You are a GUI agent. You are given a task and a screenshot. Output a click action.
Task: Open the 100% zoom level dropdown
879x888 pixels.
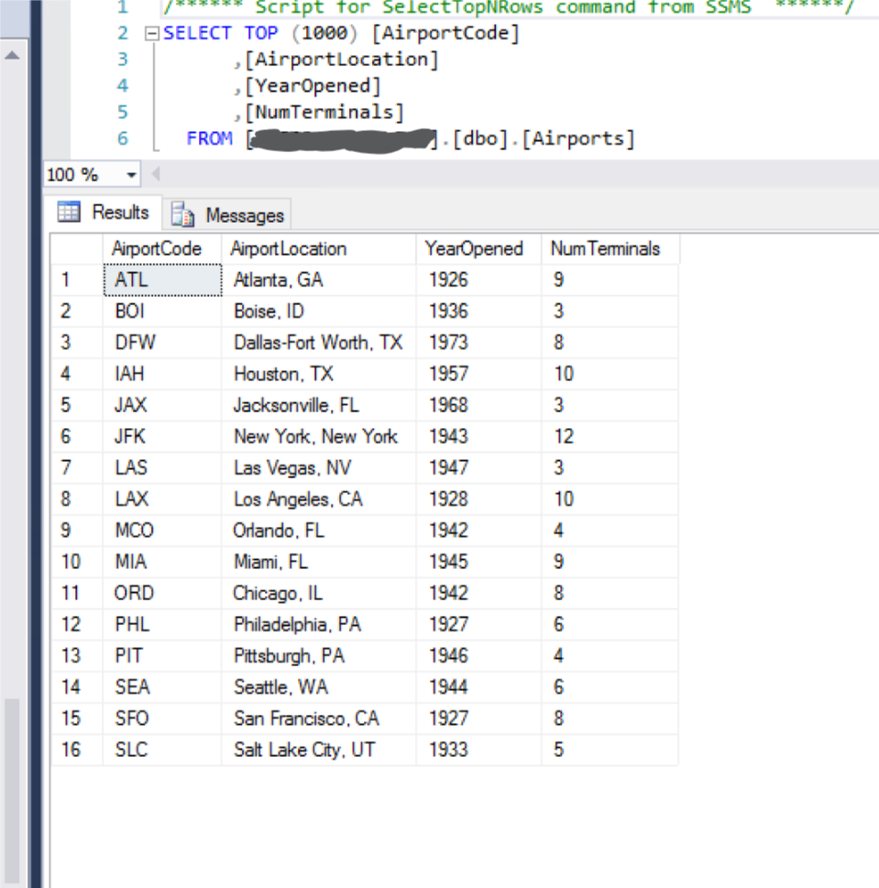click(129, 173)
